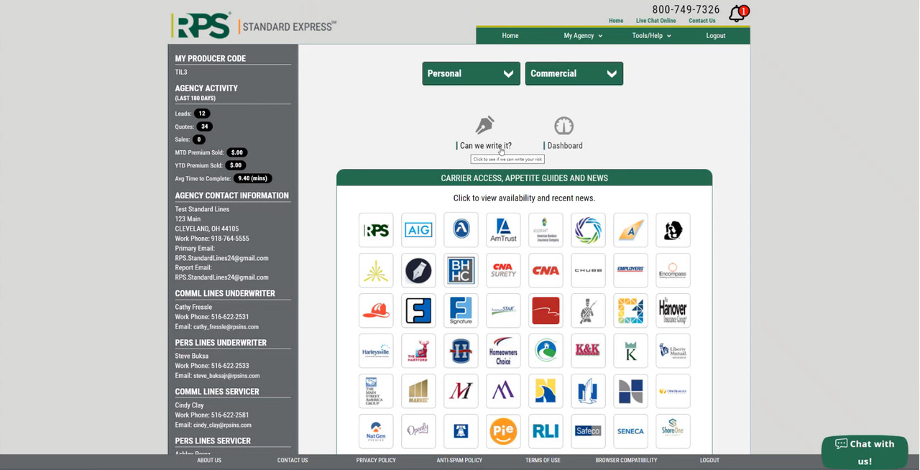Select the Hanover Insurance Group logo
The height and width of the screenshot is (470, 920).
coord(673,310)
